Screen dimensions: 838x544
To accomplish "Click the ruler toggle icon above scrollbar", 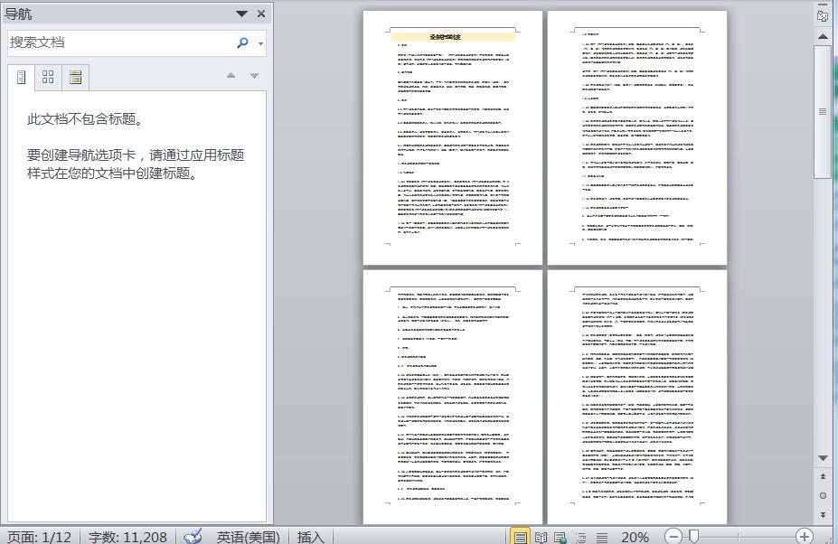I will pos(823,15).
